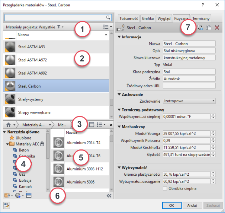Image resolution: width=225 pixels, height=213 pixels.
Task: Click the home library icon
Action: point(9,125)
